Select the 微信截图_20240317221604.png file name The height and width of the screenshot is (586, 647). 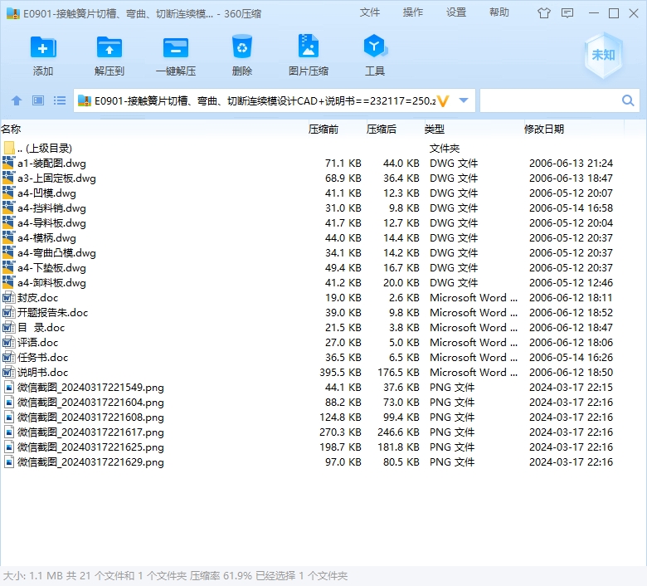(x=90, y=403)
